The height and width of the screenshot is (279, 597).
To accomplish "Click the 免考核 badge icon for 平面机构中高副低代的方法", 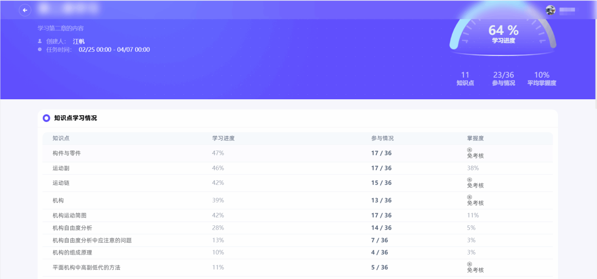I will click(x=469, y=264).
